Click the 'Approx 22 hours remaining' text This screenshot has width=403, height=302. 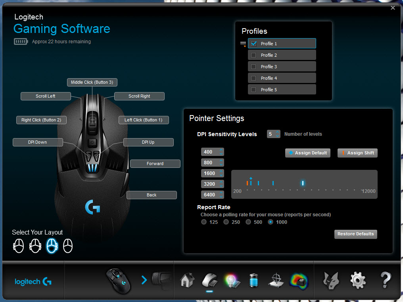[x=61, y=42]
